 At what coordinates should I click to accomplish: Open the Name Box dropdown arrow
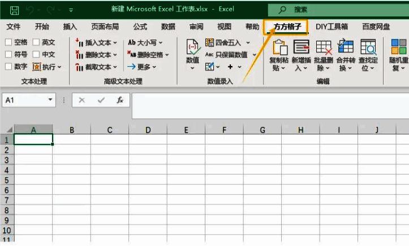[x=50, y=100]
